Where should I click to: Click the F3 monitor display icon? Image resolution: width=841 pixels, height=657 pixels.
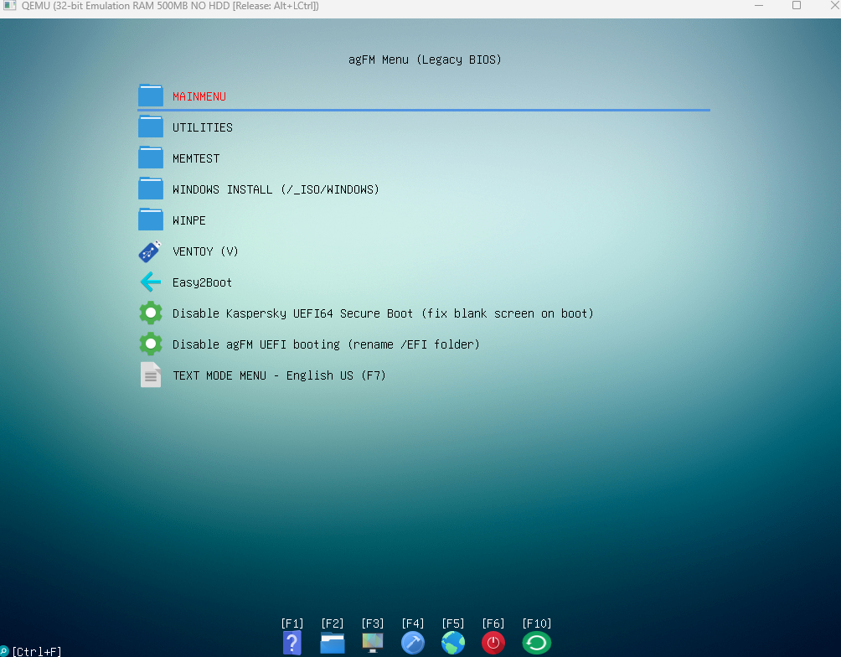[373, 643]
